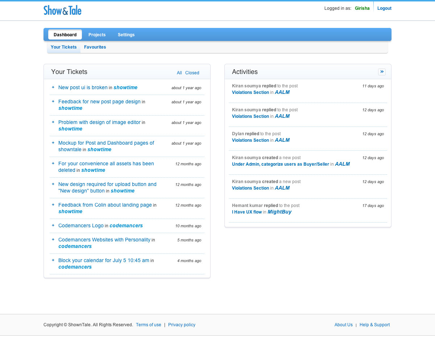Click star icon beside 'Codemancers Websites with Personality'
Screen dimensions: 435x348
[53, 240]
